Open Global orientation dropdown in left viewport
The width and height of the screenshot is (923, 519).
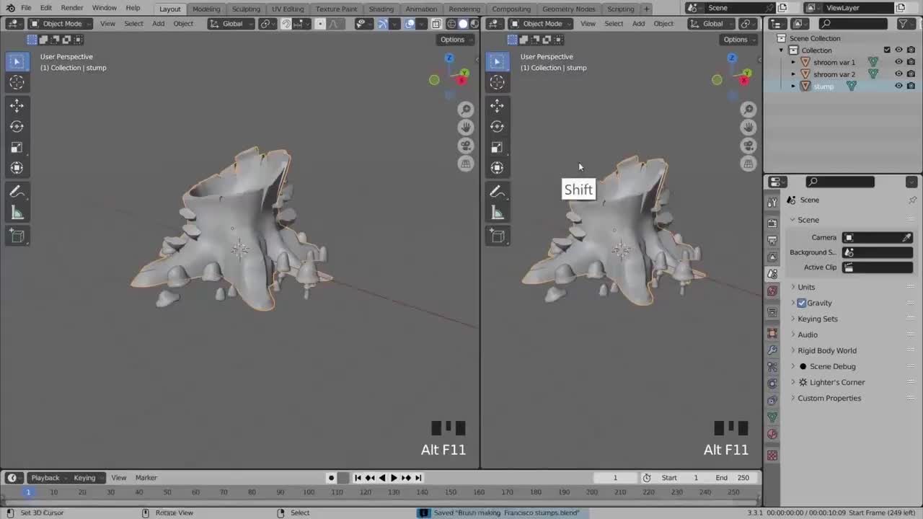pos(232,24)
